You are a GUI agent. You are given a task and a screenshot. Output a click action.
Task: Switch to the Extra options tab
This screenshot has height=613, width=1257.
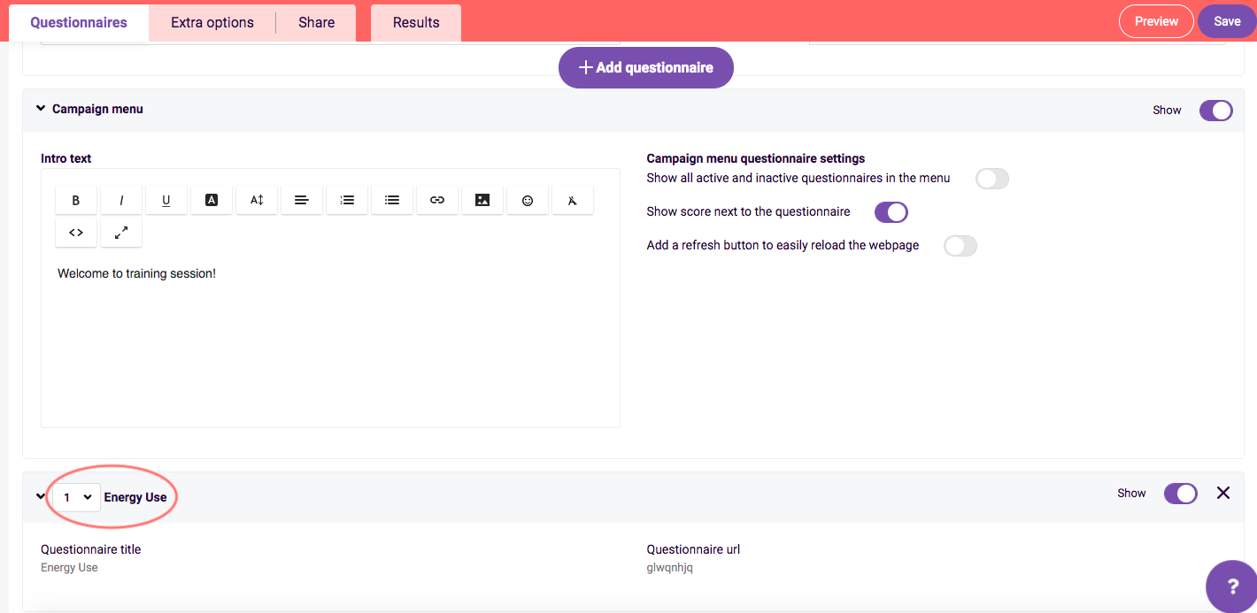pyautogui.click(x=212, y=21)
